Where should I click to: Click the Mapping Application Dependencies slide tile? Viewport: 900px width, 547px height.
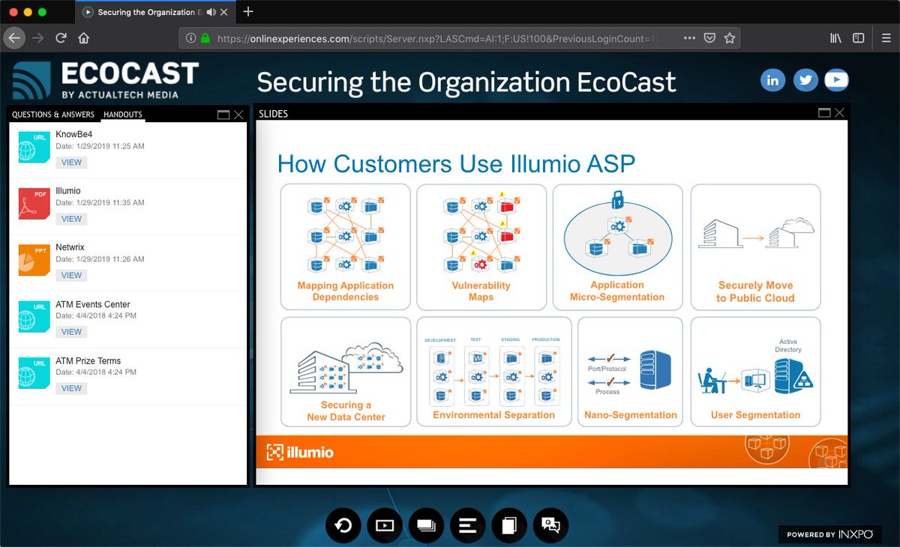(x=346, y=247)
